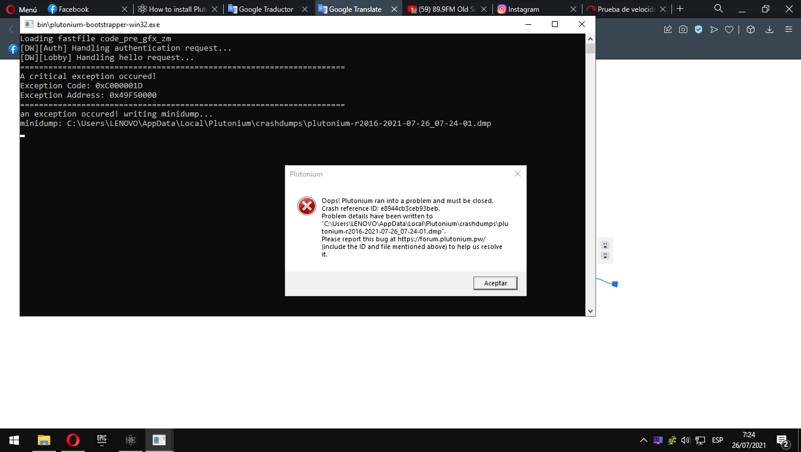Click the Exception Address 0x49F50000 line

[x=88, y=95]
